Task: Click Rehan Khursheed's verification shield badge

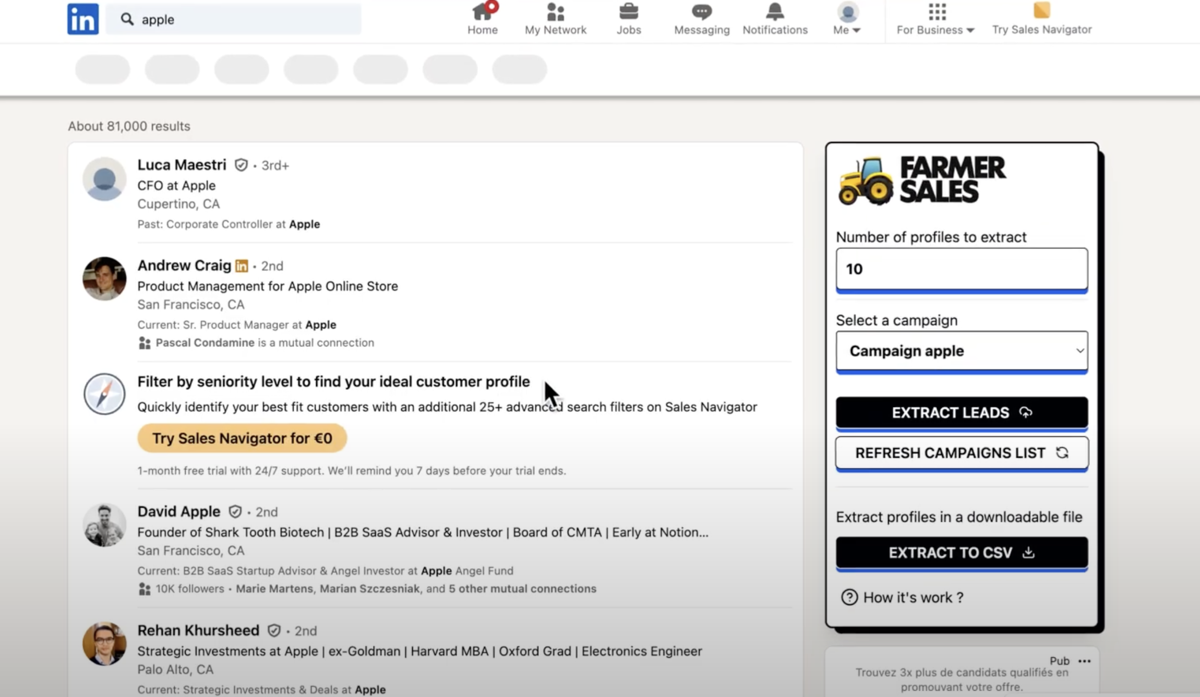Action: pyautogui.click(x=274, y=630)
